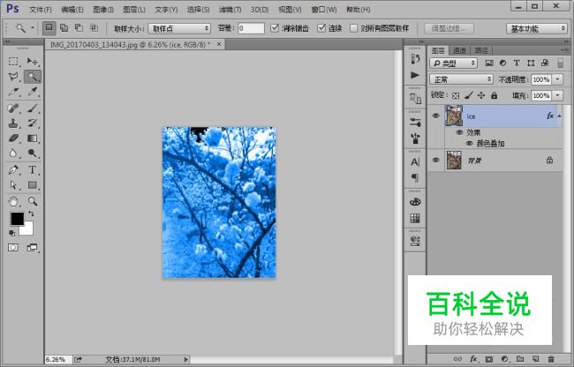Select the Hand tool
The width and height of the screenshot is (574, 367).
click(13, 201)
